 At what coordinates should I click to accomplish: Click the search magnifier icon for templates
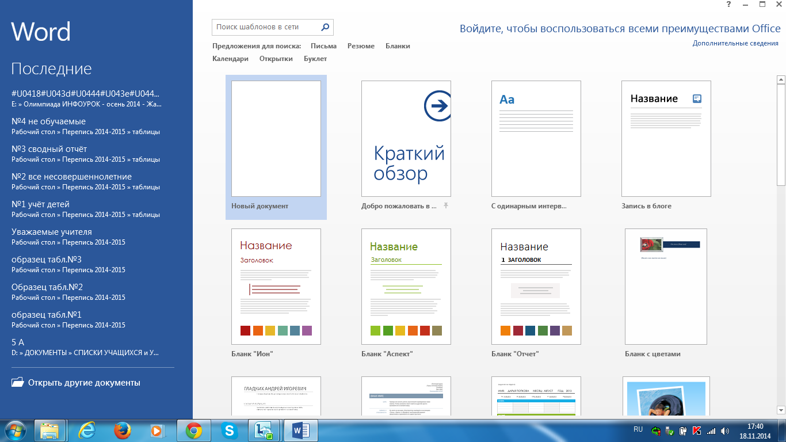[325, 27]
